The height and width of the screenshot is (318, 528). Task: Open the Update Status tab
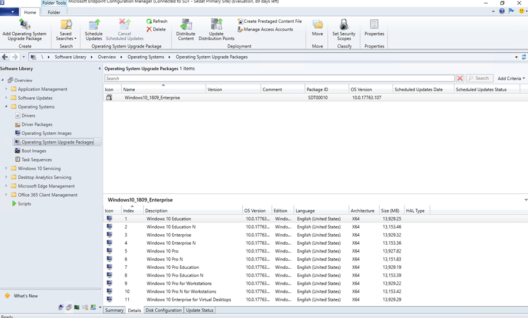[x=200, y=310]
